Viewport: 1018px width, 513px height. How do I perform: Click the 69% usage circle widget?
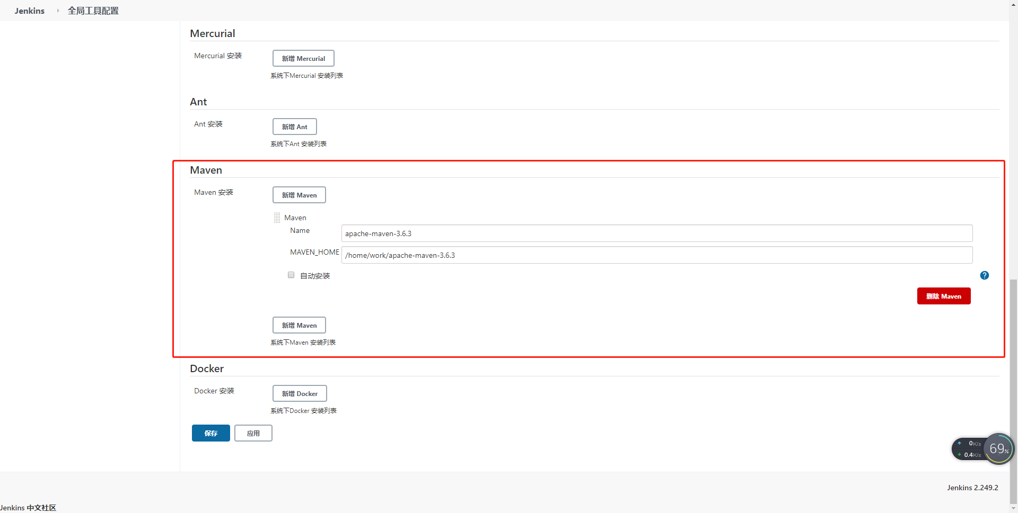coord(999,449)
